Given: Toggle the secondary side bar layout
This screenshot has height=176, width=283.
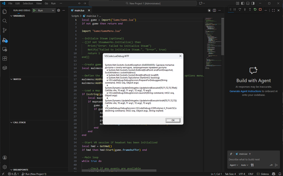Looking at the screenshot, I should tap(253, 3).
